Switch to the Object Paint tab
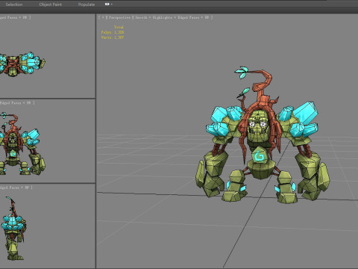The width and height of the screenshot is (358, 269). pyautogui.click(x=51, y=4)
